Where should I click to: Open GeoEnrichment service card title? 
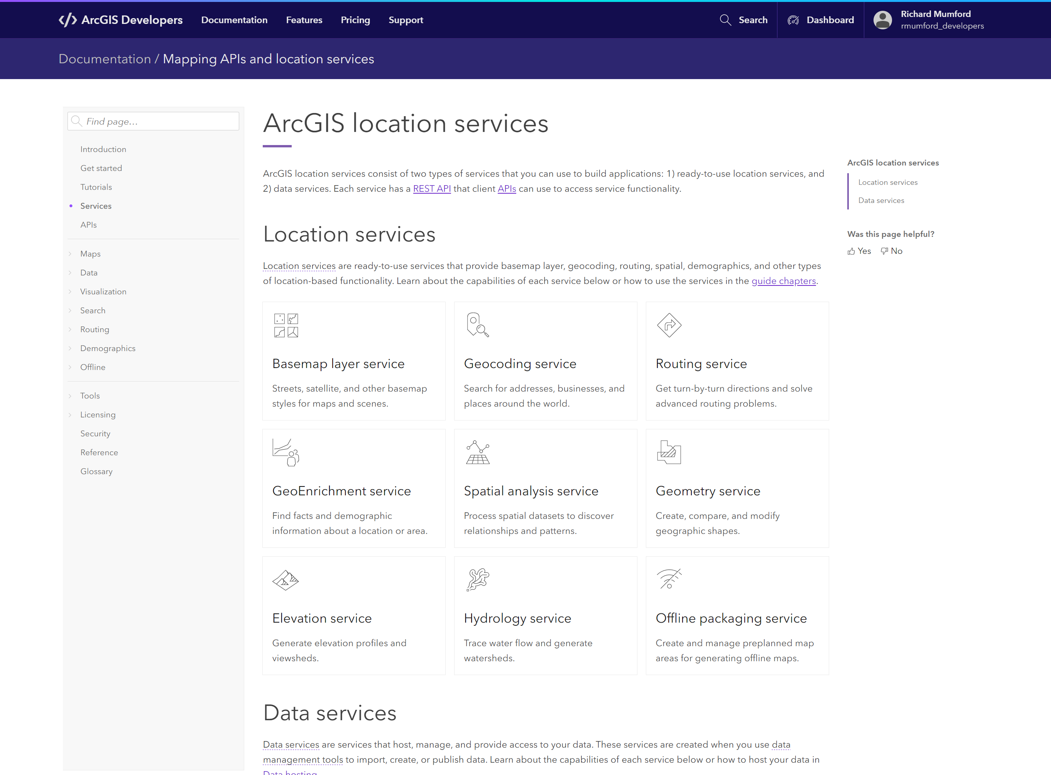[341, 491]
